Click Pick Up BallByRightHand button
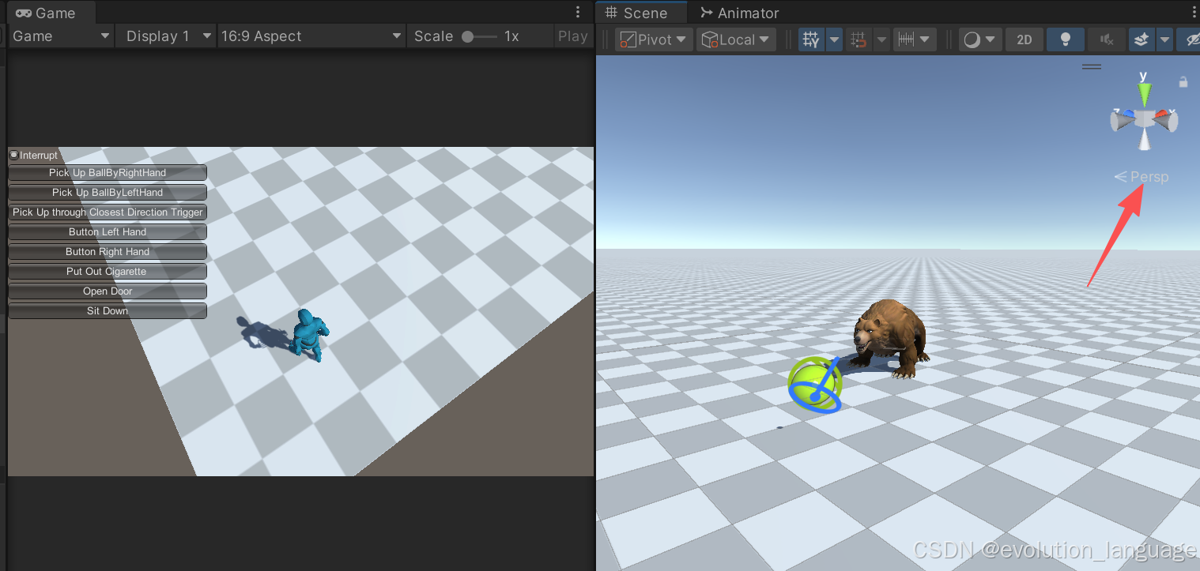Screen dimensions: 1200x571 (x=108, y=172)
